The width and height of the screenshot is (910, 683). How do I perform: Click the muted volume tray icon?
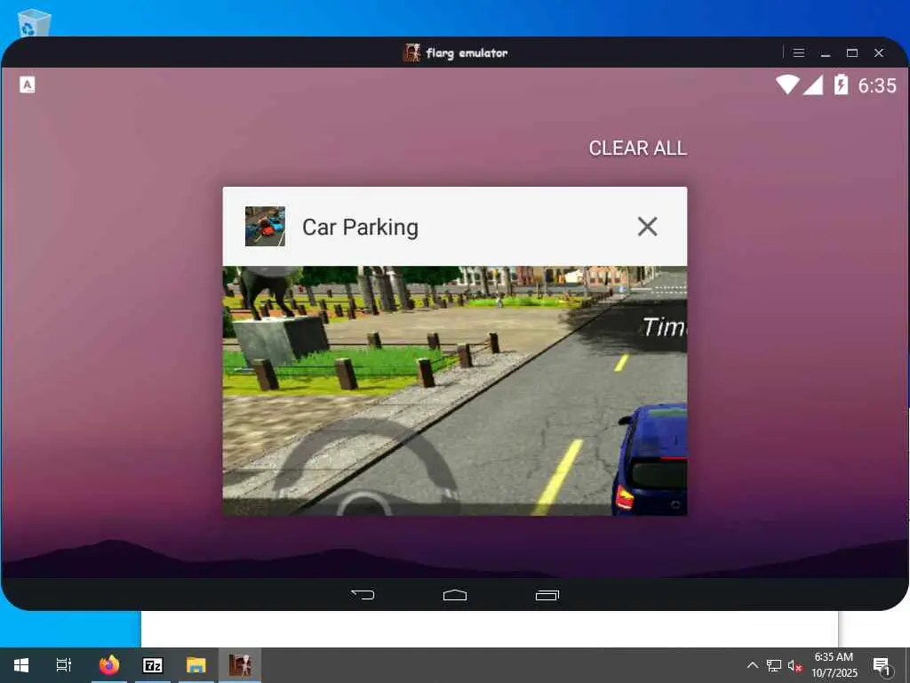click(x=794, y=665)
